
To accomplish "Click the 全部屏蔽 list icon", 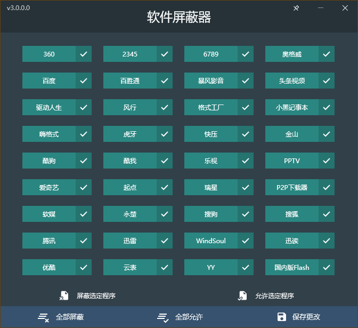I will (43, 317).
